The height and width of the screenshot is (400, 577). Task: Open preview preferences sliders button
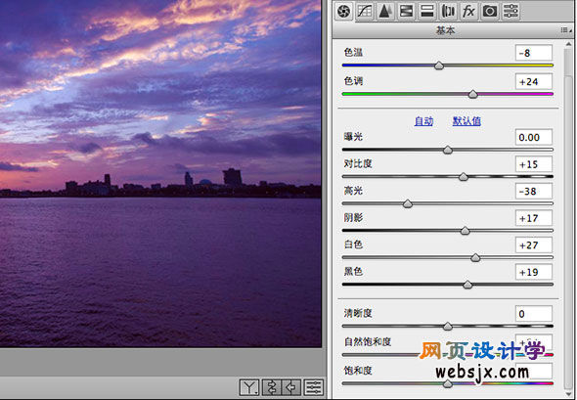point(314,387)
